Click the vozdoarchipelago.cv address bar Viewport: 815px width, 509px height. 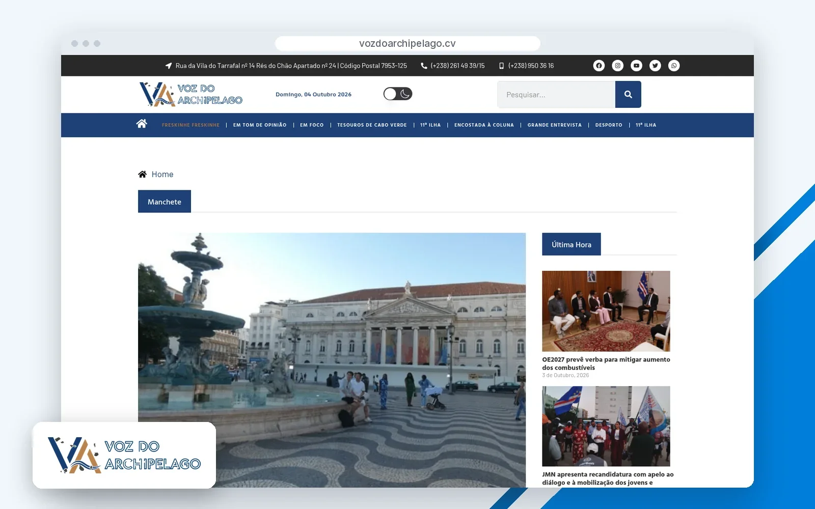click(x=407, y=43)
